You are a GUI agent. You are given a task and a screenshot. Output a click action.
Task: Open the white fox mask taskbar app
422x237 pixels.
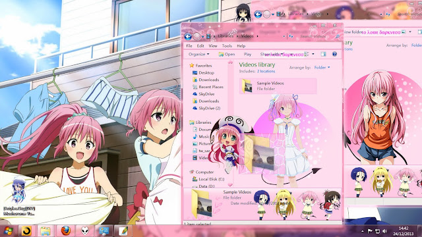click(85, 231)
